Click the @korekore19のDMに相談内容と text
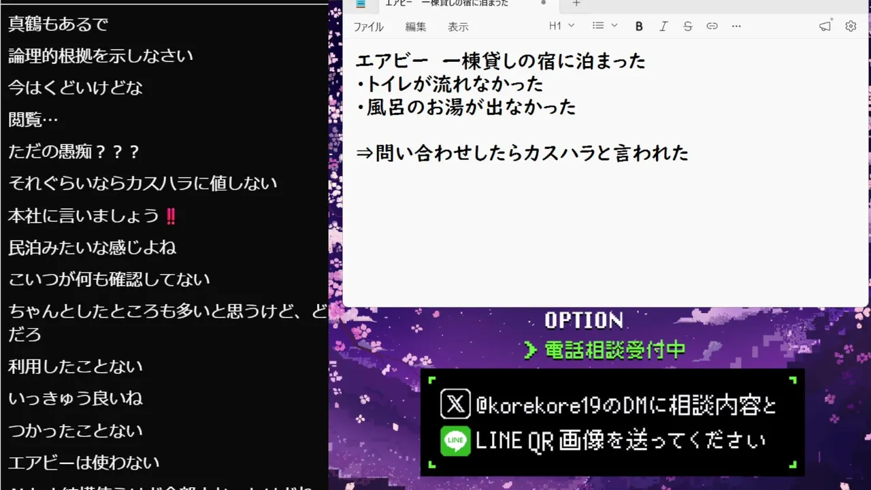The height and width of the screenshot is (490, 871). coord(626,406)
